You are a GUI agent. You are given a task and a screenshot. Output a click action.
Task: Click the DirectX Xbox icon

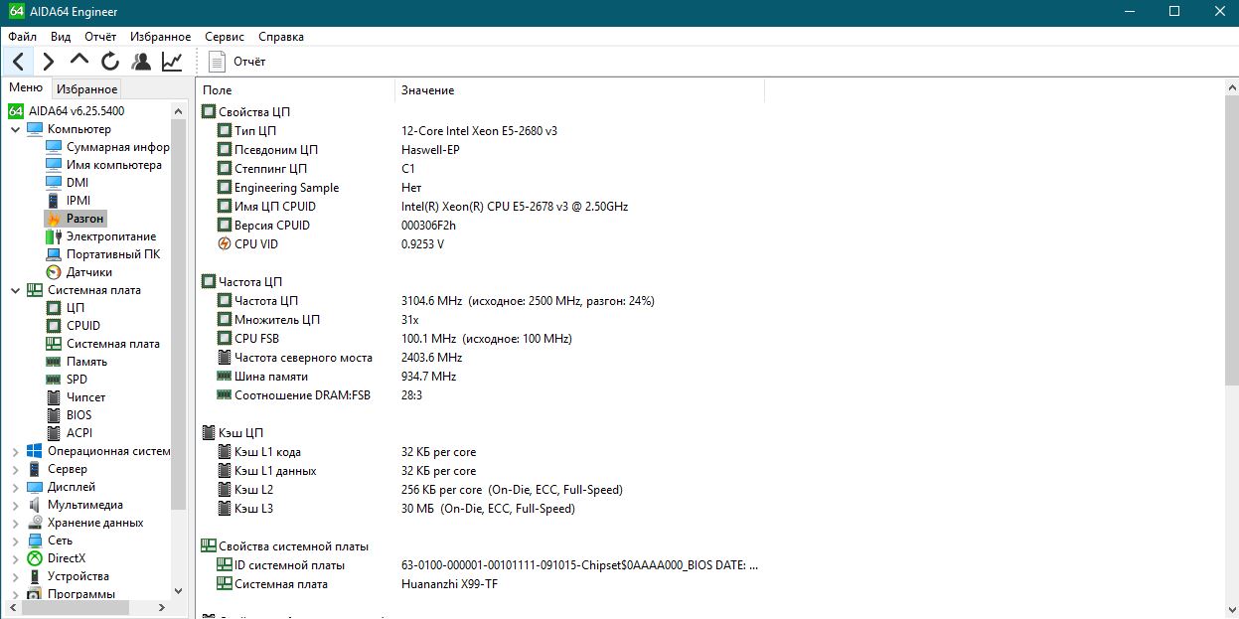tap(34, 558)
